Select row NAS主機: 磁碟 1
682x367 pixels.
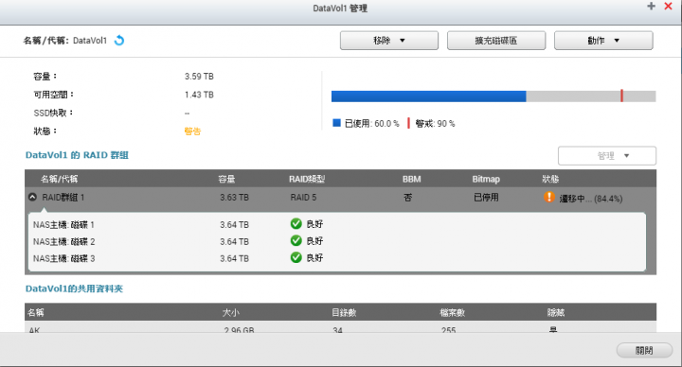tap(337, 224)
